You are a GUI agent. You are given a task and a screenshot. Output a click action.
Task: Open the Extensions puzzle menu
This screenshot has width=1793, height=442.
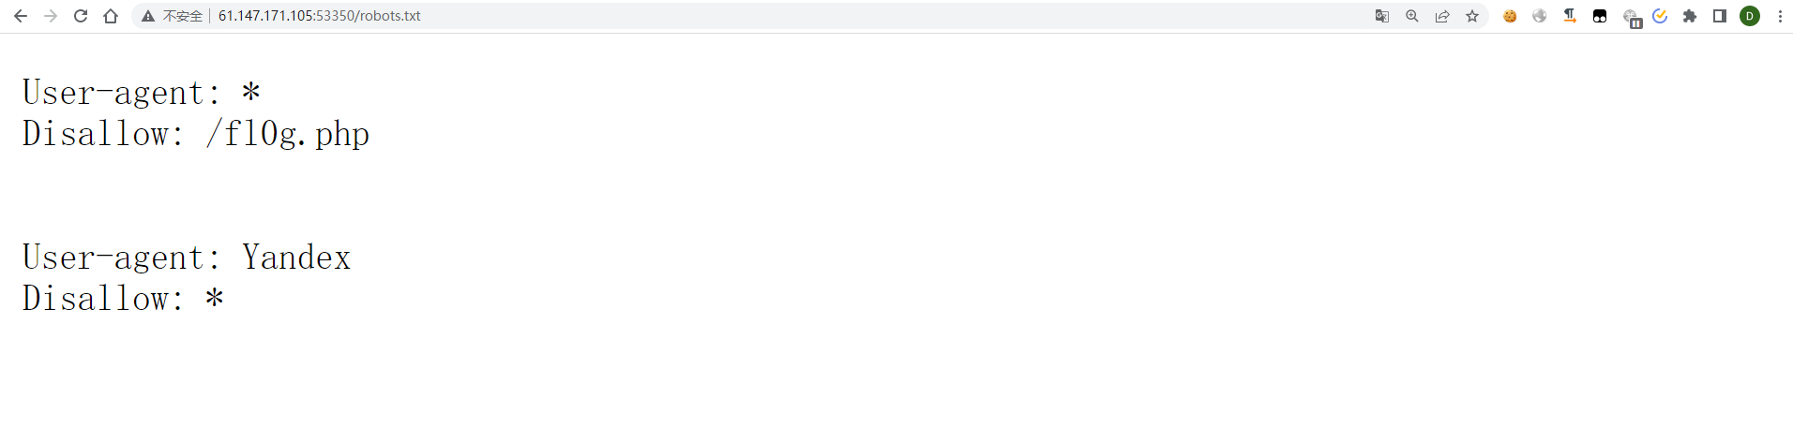1690,16
